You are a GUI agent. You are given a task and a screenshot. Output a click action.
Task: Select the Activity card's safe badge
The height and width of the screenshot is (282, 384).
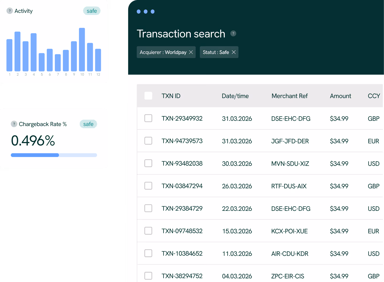point(92,11)
